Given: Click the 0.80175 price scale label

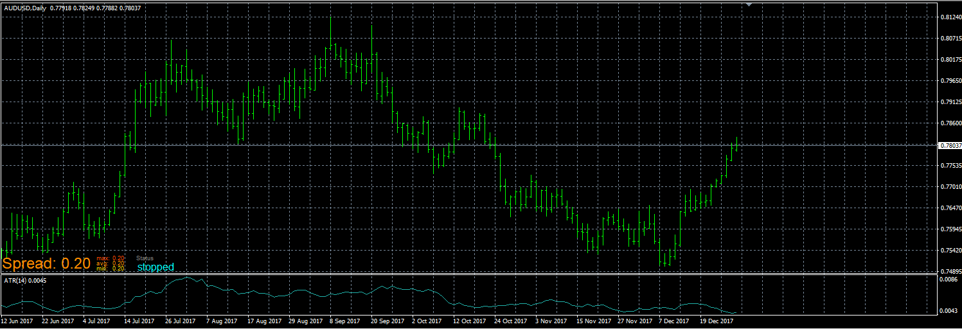Looking at the screenshot, I should pyautogui.click(x=950, y=60).
